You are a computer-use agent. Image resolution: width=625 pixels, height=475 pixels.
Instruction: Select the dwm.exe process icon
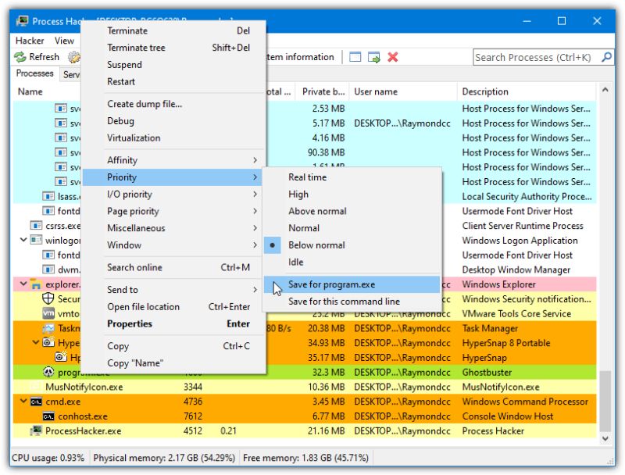pyautogui.click(x=48, y=270)
